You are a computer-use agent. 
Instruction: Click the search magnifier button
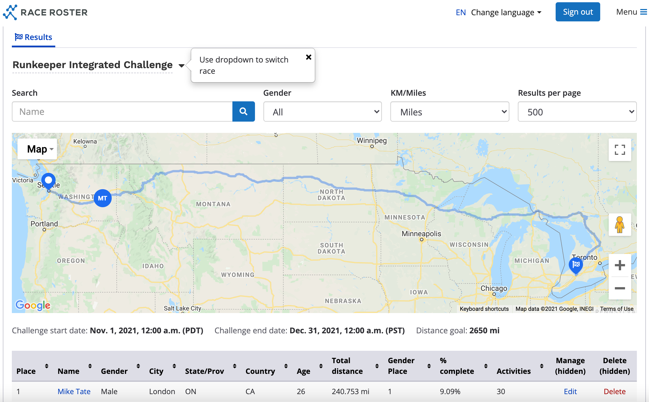(x=243, y=111)
